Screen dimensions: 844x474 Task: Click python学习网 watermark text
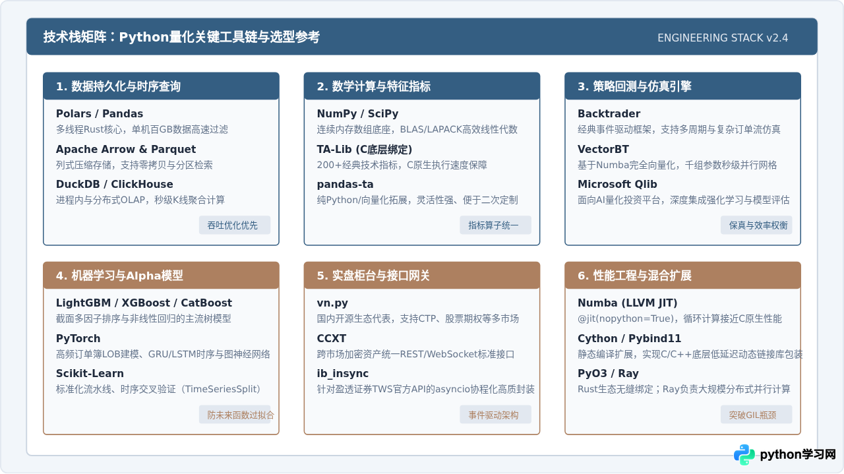coord(798,455)
